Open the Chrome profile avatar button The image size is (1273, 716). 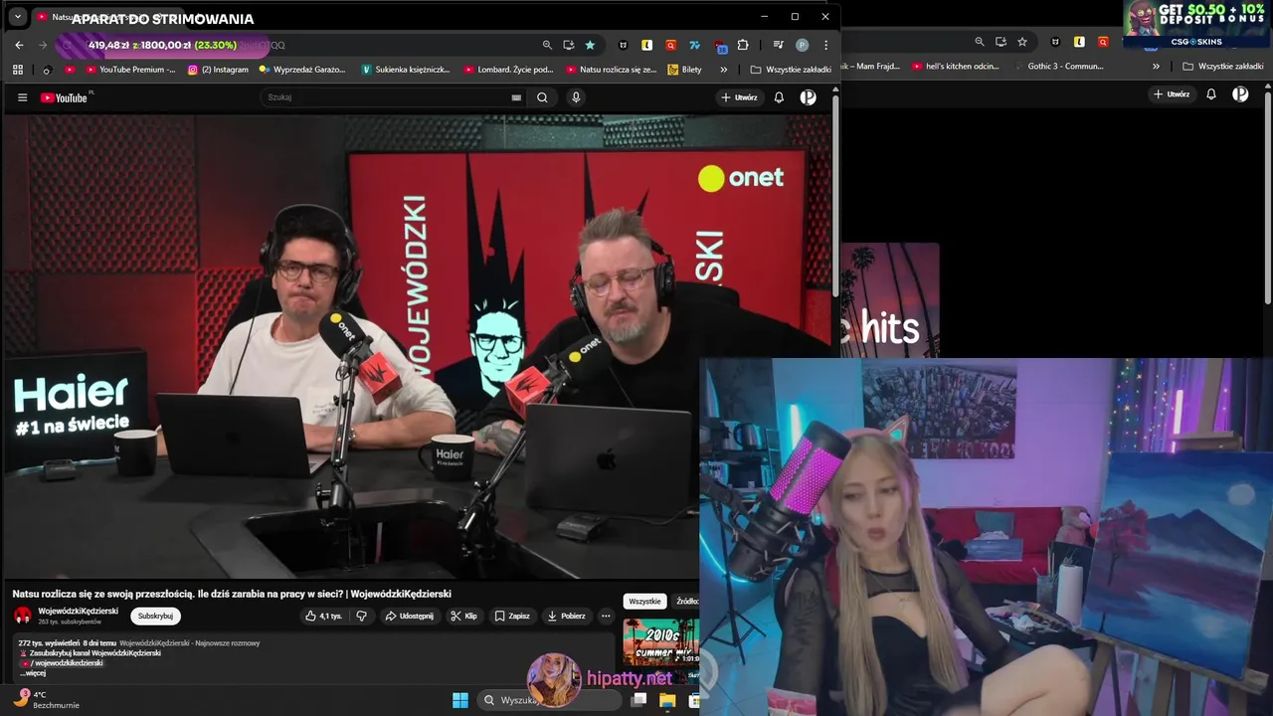click(802, 45)
